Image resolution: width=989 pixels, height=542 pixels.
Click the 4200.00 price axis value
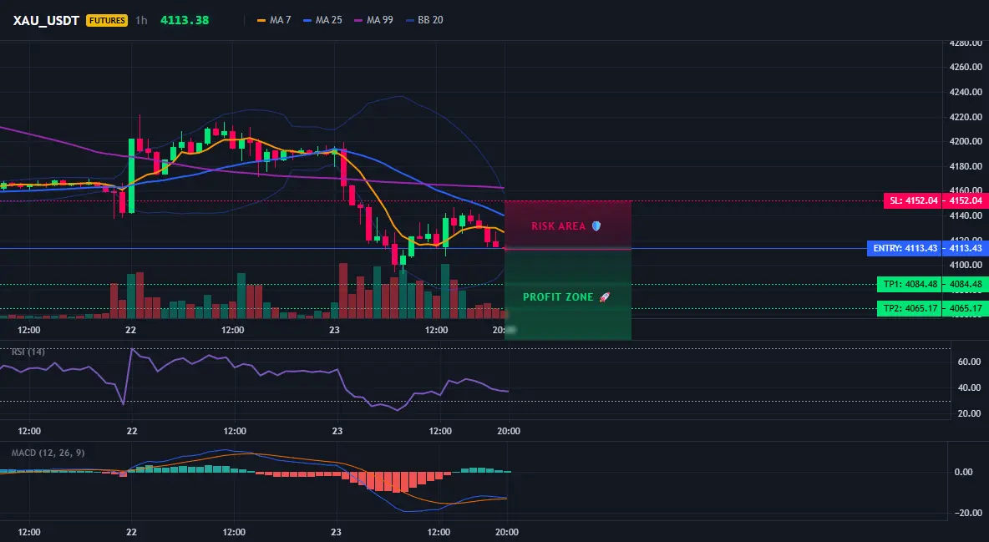(x=965, y=141)
